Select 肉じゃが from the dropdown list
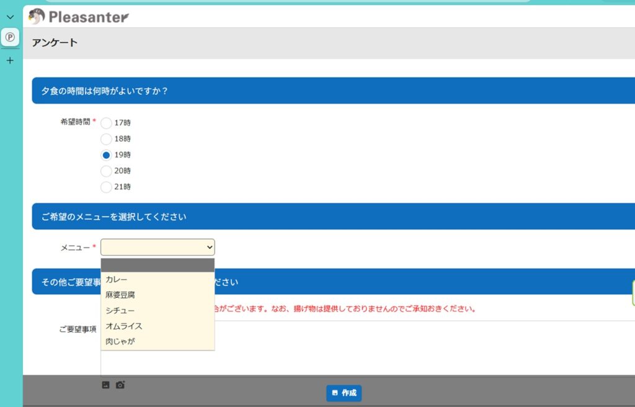The width and height of the screenshot is (635, 407). coord(158,341)
